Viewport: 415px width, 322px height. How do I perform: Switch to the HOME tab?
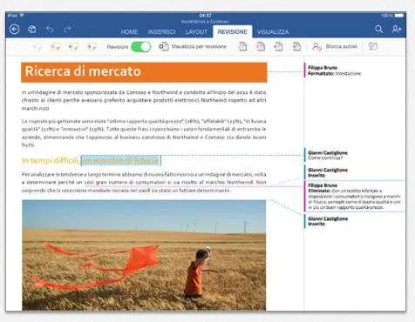point(129,32)
